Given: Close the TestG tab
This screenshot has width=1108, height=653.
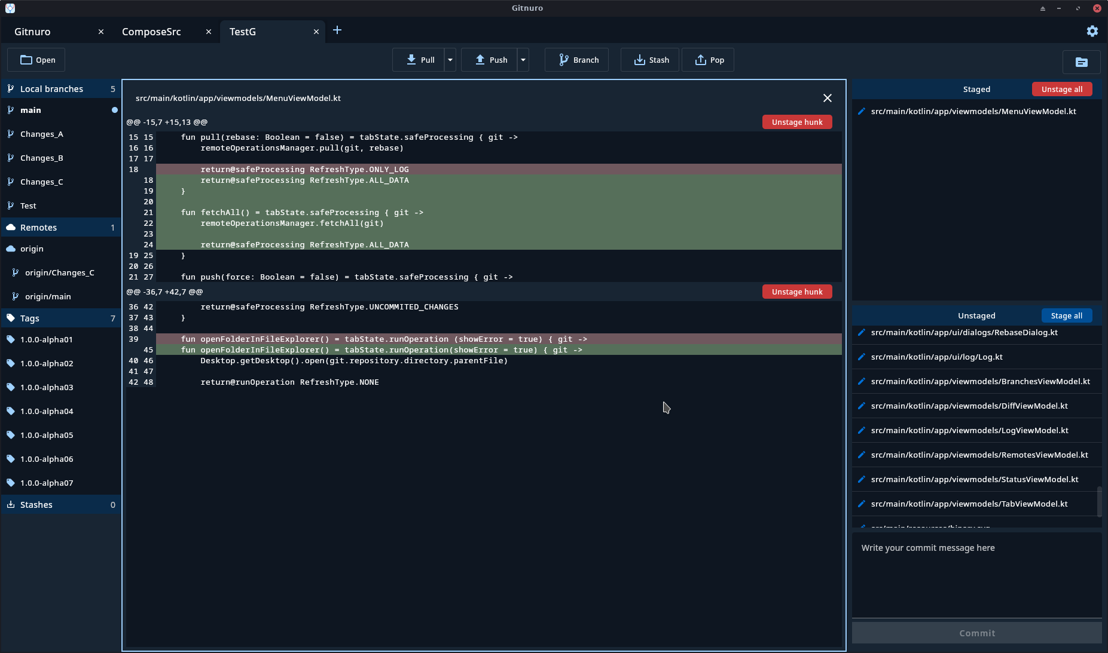Looking at the screenshot, I should [x=316, y=32].
